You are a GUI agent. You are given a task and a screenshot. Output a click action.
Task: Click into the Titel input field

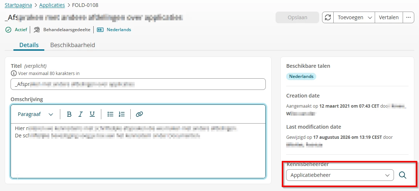(x=138, y=84)
